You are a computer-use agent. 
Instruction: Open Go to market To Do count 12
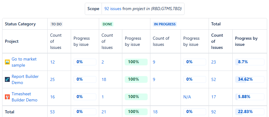52,62
